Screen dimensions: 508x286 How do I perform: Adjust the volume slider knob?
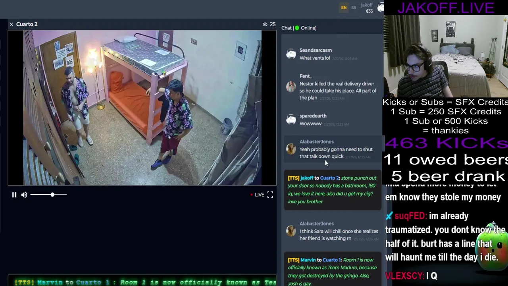[52, 195]
